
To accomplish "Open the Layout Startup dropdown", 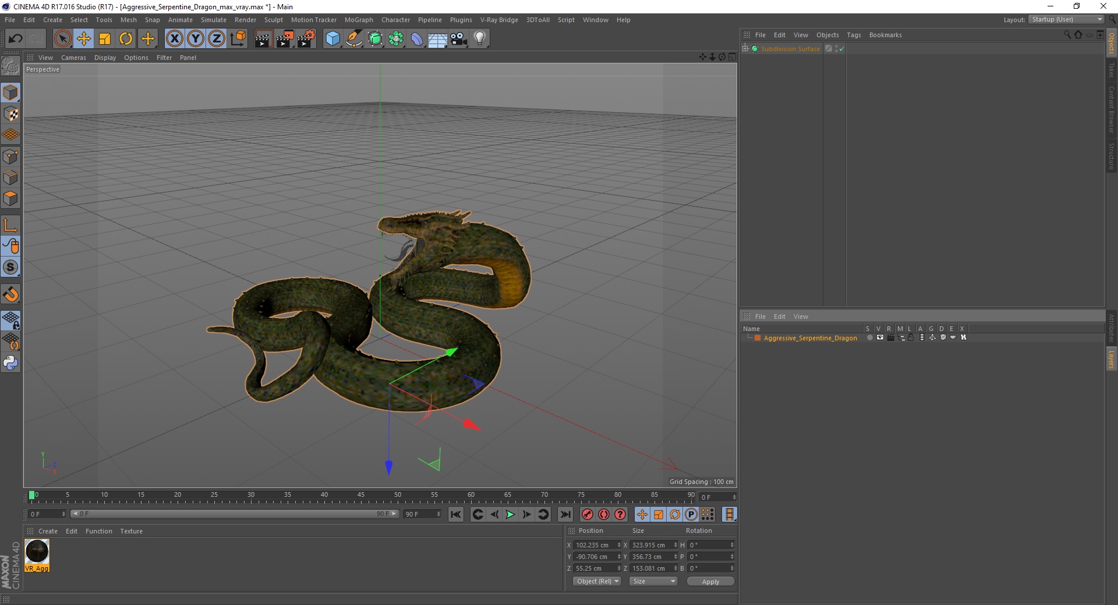I will point(1066,19).
